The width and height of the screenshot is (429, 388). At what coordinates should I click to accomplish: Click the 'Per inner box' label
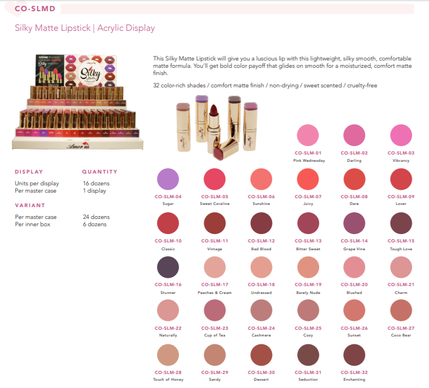coord(33,225)
